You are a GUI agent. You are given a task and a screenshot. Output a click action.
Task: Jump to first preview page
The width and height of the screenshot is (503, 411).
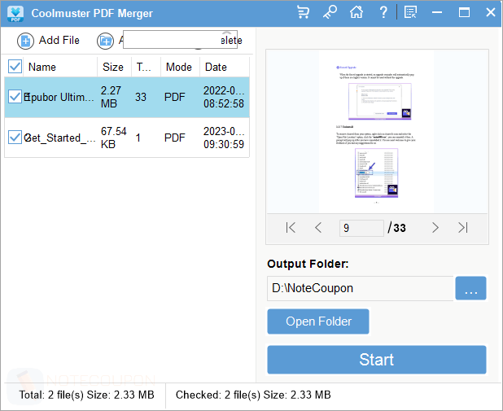tap(291, 228)
